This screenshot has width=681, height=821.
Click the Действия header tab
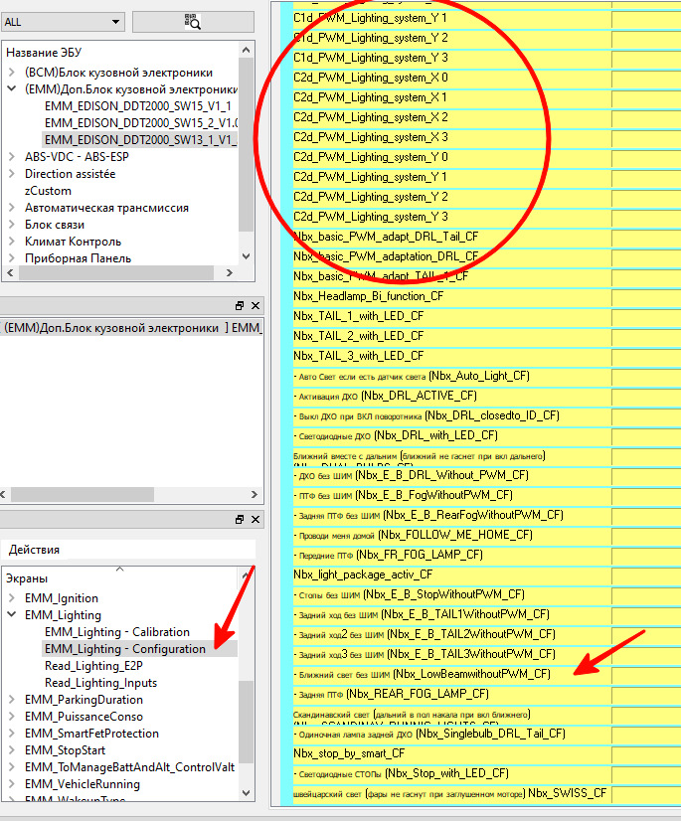click(x=34, y=550)
